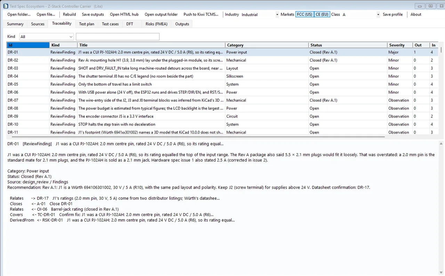
Task: Open the About dialog
Action: click(416, 15)
